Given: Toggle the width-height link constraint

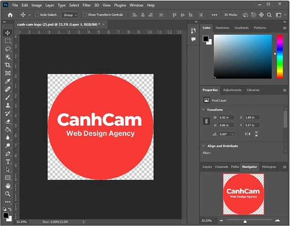Looking at the screenshot, I should tap(206, 121).
